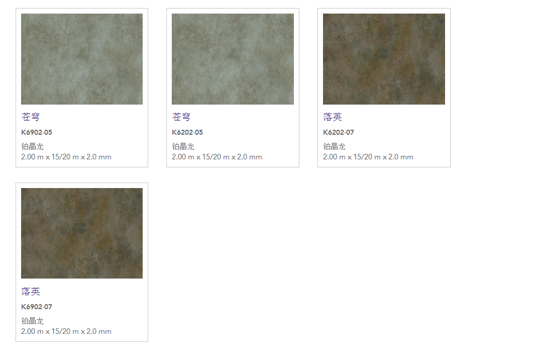Click the dimensions text in K6202-07 card
The width and height of the screenshot is (540, 360).
(x=368, y=157)
